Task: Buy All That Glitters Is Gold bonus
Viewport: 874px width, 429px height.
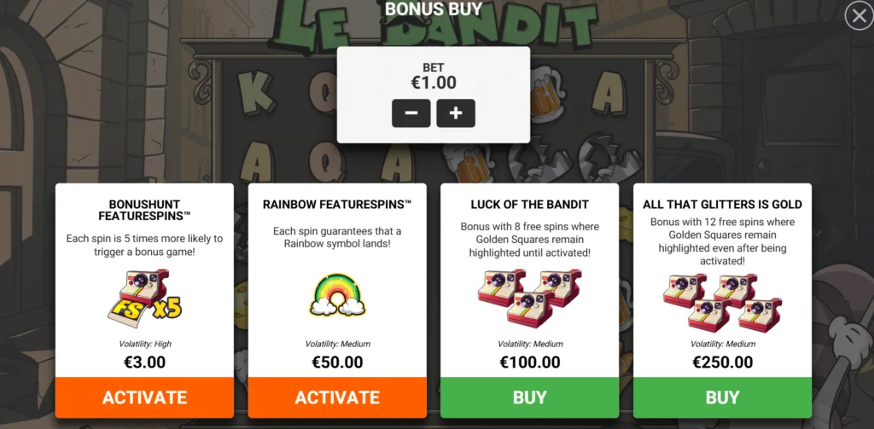Action: click(722, 397)
